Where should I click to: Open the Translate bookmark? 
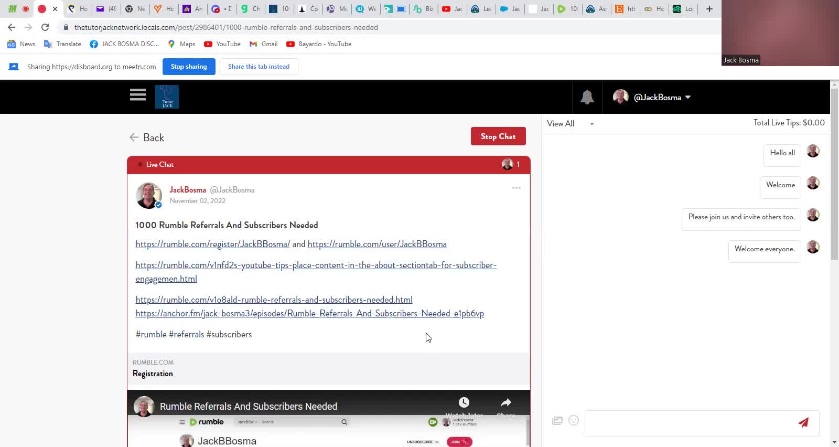[x=62, y=44]
